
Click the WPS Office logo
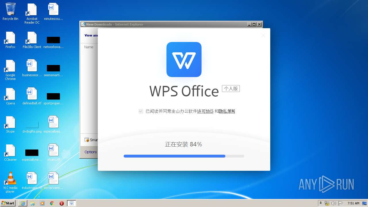tap(184, 60)
